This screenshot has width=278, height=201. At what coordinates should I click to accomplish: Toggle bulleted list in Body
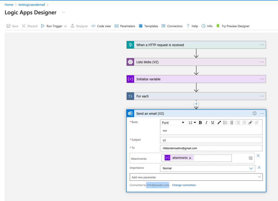[x=225, y=123]
